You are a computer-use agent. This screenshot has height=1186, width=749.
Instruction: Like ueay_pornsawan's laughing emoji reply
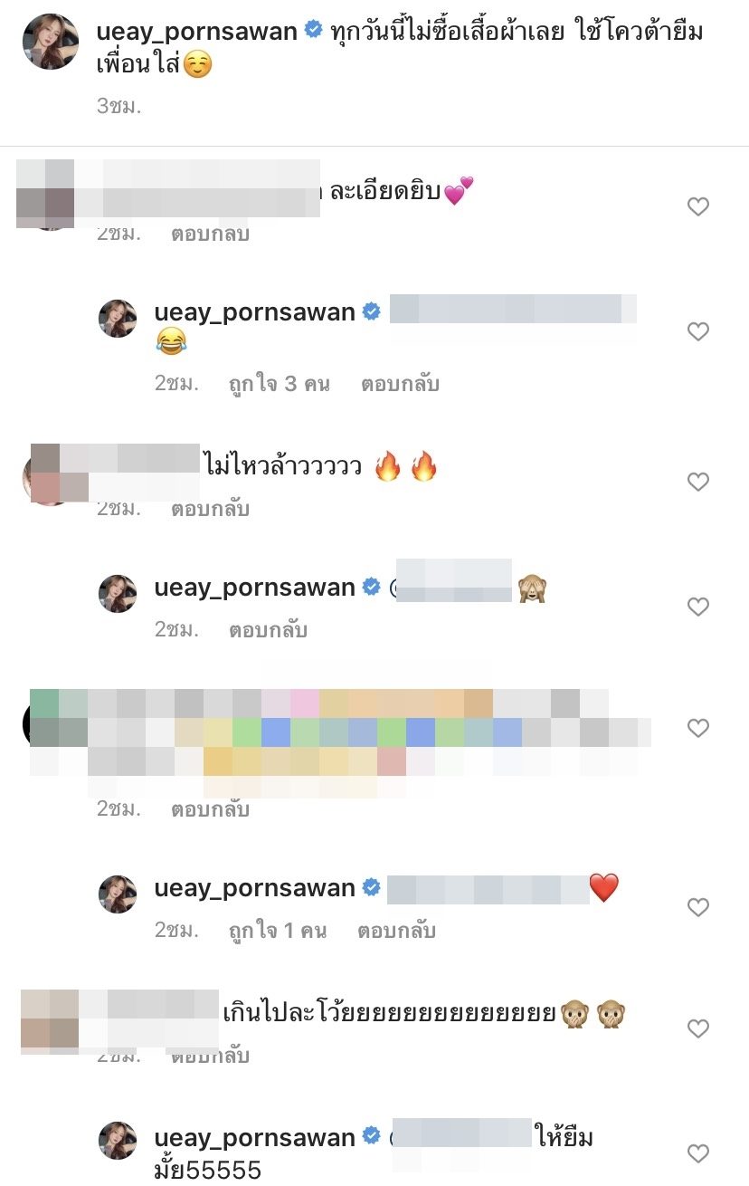697,332
